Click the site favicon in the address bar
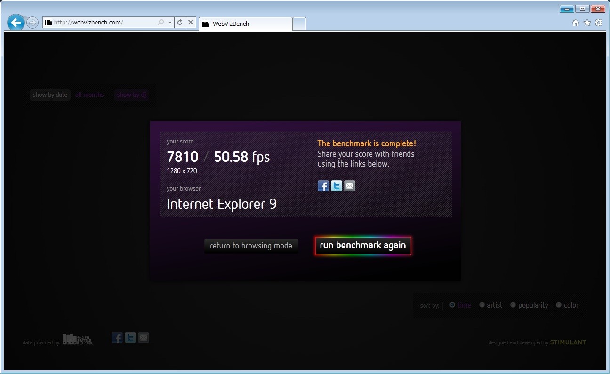610x374 pixels. coord(48,22)
